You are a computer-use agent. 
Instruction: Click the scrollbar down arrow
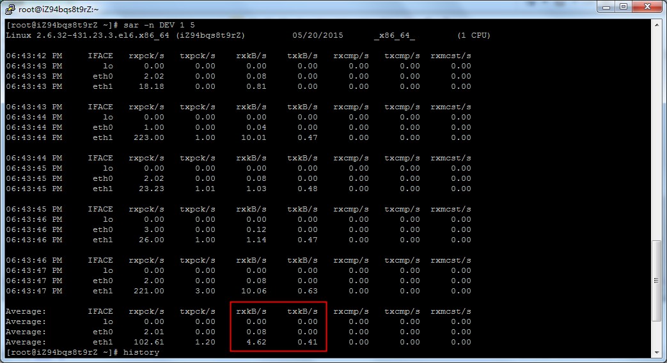[x=656, y=352]
